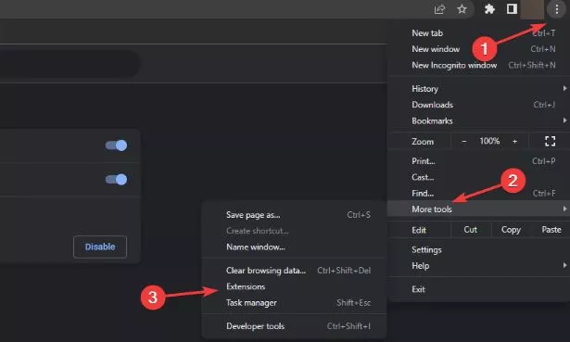Expand the History submenu
Viewport: 570px width, 342px height.
[479, 89]
